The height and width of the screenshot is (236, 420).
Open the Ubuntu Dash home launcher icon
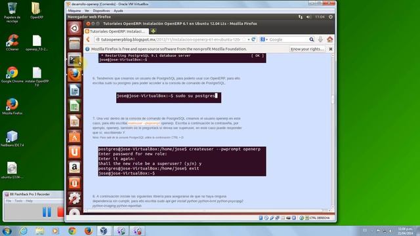74,28
